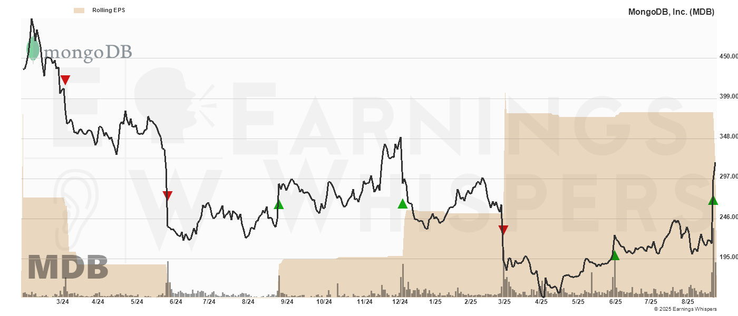738x316 pixels.
Task: Click the 7/25 date axis label
Action: 651,302
